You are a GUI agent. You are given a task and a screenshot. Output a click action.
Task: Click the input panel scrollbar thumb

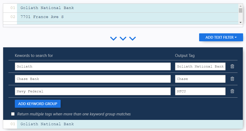pyautogui.click(x=240, y=10)
